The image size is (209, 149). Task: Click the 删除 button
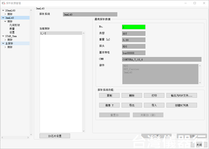tap(132, 95)
